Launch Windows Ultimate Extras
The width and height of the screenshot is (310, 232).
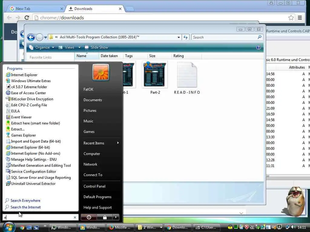(28, 81)
